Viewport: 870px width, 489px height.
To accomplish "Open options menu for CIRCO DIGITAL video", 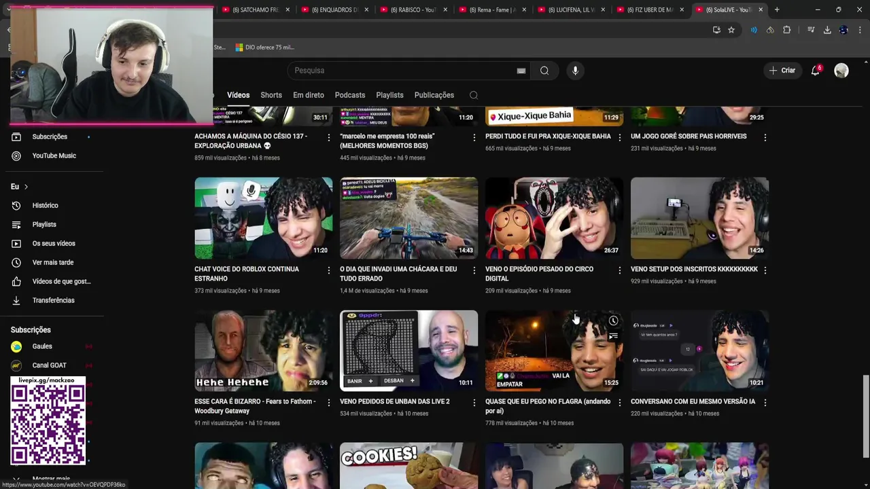I will click(x=619, y=270).
